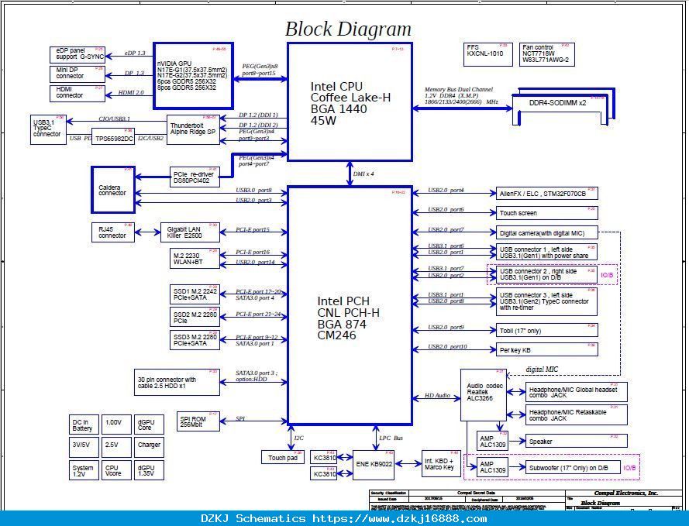Click 'Headphone/MIC Retaskable combo JACK' box
689x526 pixels.
click(576, 415)
